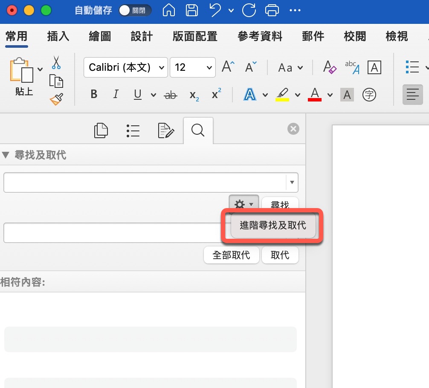This screenshot has width=429, height=388.
Task: Collapse the 尋找及取代 section triangle
Action: (6, 155)
